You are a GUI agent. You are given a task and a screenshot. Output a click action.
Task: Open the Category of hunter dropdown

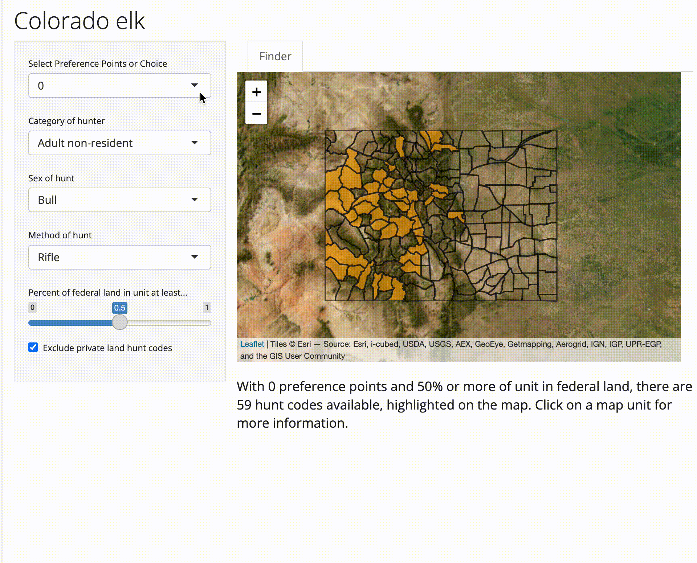[x=120, y=143]
